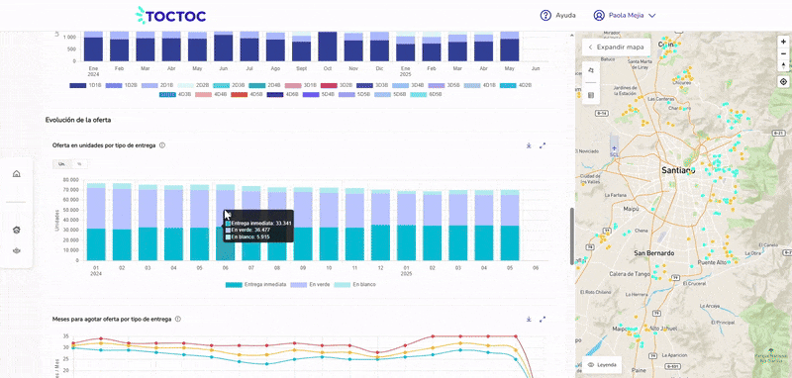Click Maipú label on map
Viewport: 792px width, 378px height.
632,209
